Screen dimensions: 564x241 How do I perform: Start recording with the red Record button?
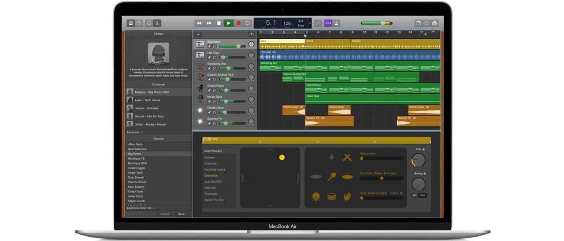click(238, 23)
